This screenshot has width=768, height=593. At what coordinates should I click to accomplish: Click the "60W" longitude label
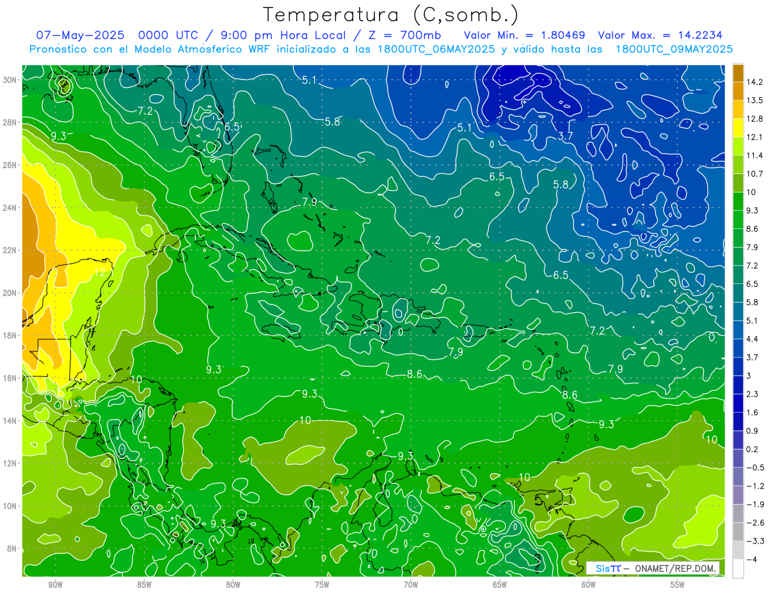click(589, 585)
